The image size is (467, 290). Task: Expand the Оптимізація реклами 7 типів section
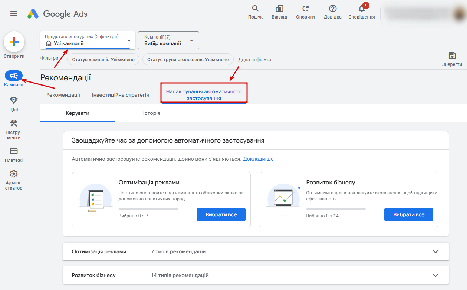[256, 251]
